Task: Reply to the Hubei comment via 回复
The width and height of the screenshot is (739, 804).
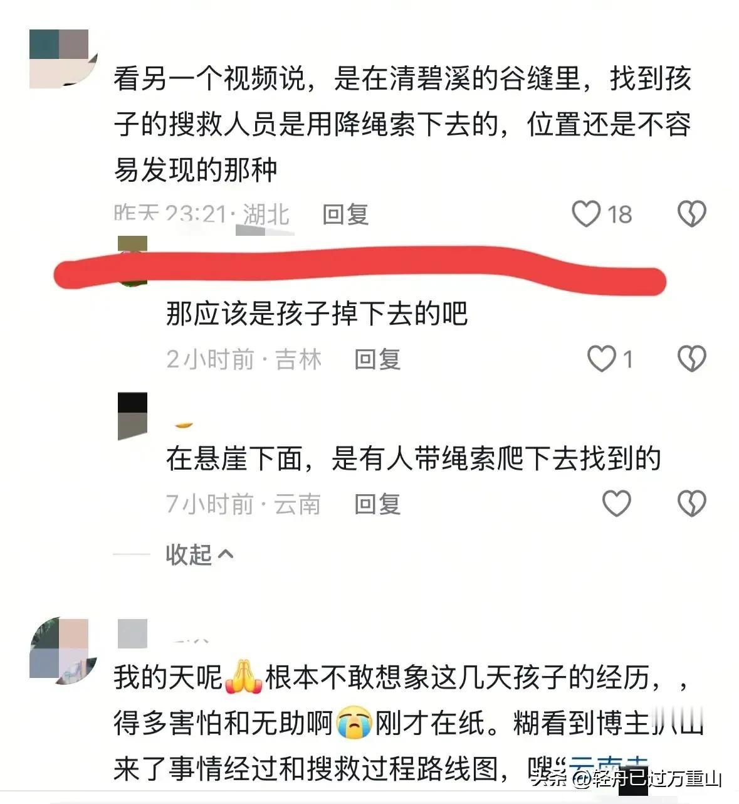Action: [x=345, y=214]
